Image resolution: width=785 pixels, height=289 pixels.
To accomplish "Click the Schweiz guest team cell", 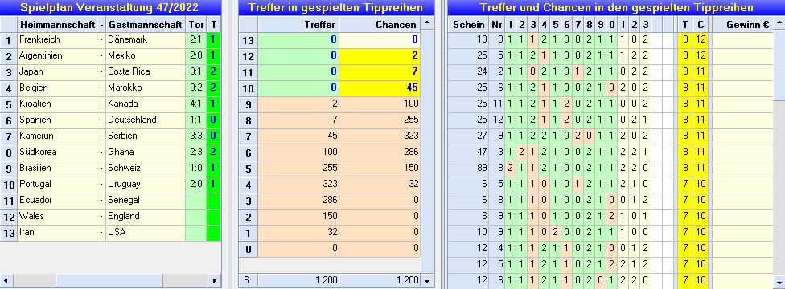I will (x=146, y=168).
